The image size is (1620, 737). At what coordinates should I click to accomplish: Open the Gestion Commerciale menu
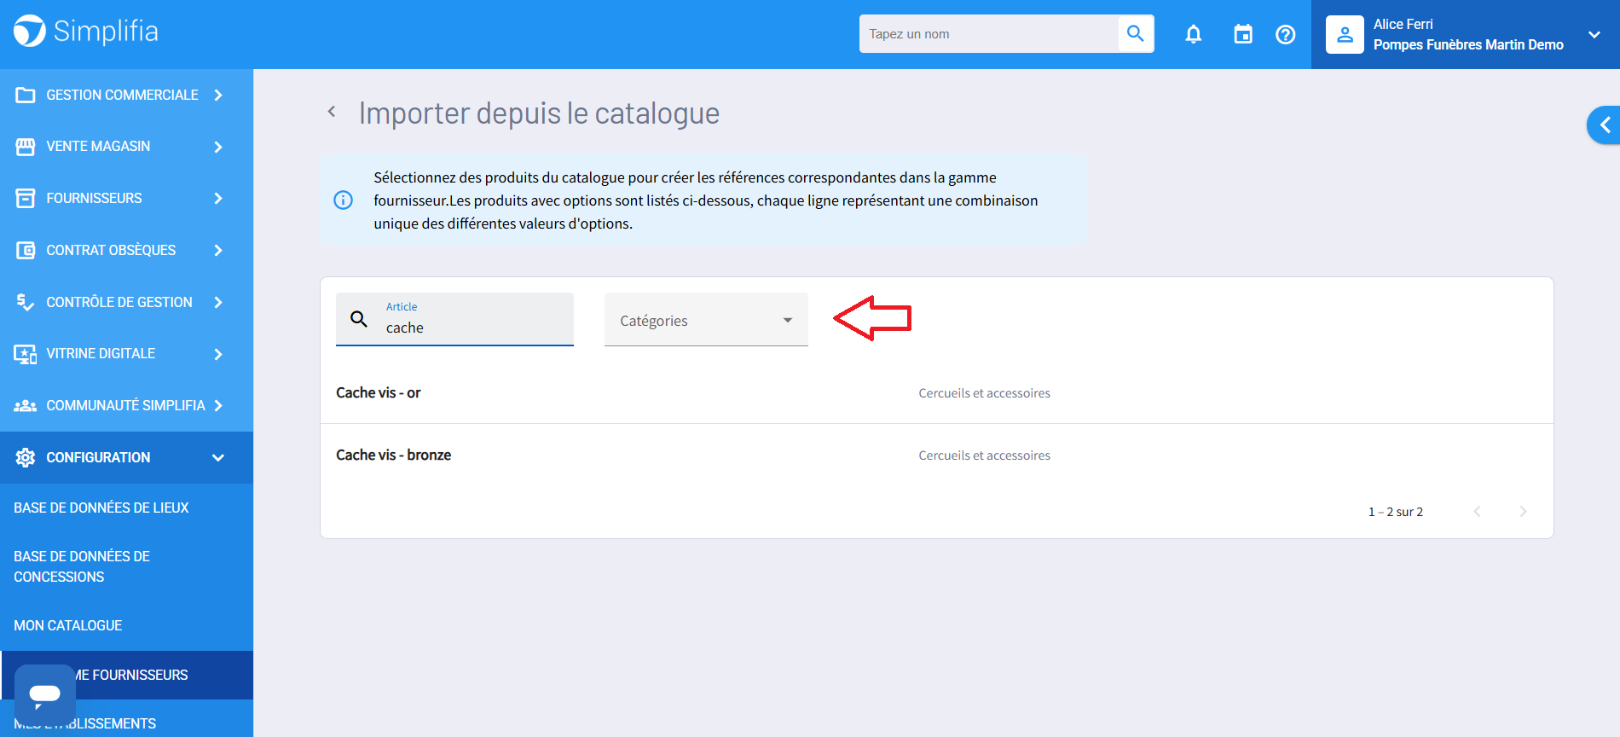tap(126, 95)
